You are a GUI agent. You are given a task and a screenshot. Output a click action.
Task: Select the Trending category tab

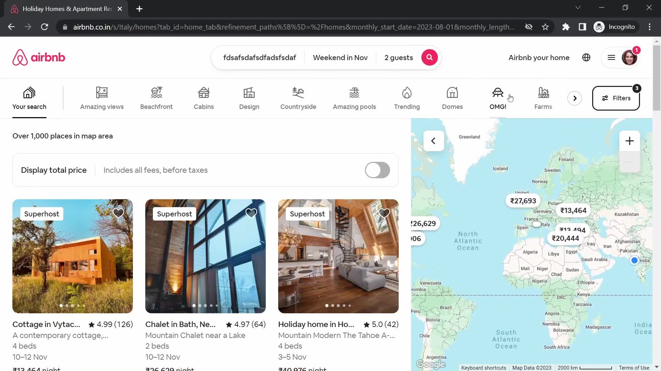[x=407, y=98]
